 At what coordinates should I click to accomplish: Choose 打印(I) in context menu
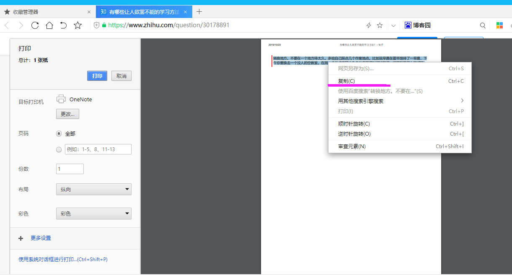tap(400, 111)
